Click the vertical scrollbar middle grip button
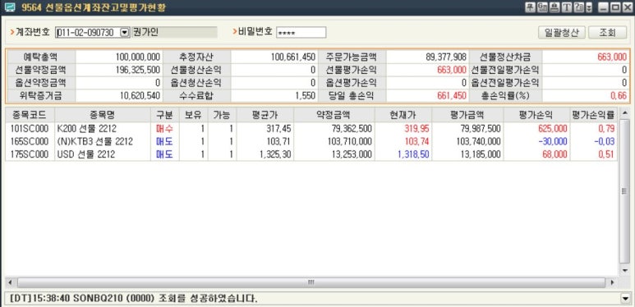Screen dimensions: 635x307 [625, 192]
